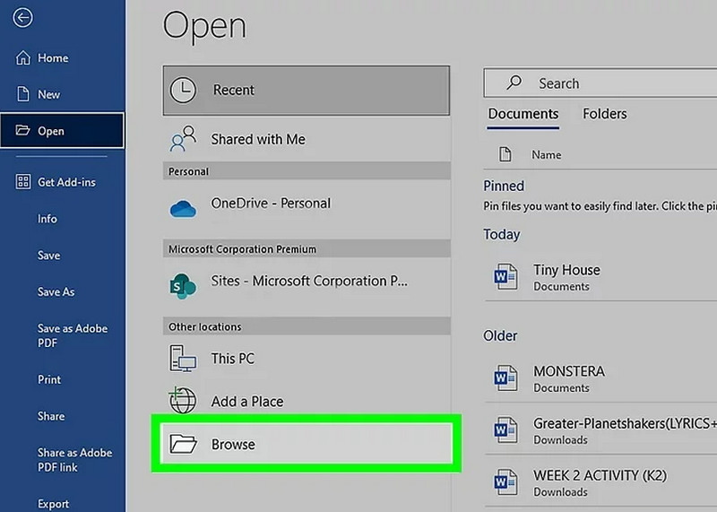This screenshot has width=717, height=512.
Task: Select the Documents tab
Action: click(x=523, y=114)
